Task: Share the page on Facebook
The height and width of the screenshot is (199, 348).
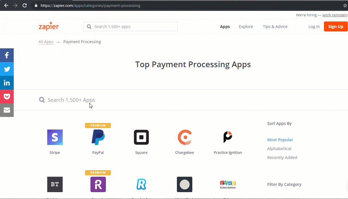Action: coord(7,55)
